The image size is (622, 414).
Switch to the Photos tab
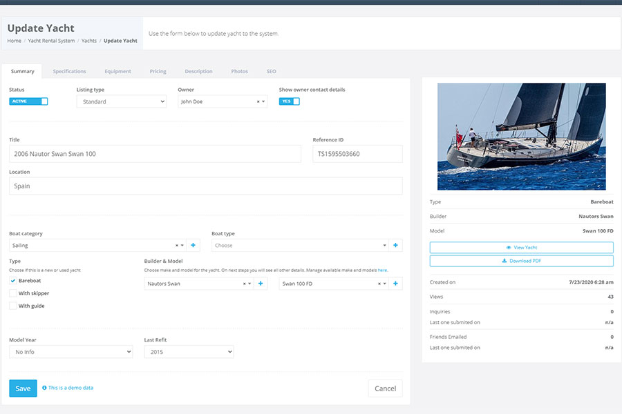(x=240, y=71)
